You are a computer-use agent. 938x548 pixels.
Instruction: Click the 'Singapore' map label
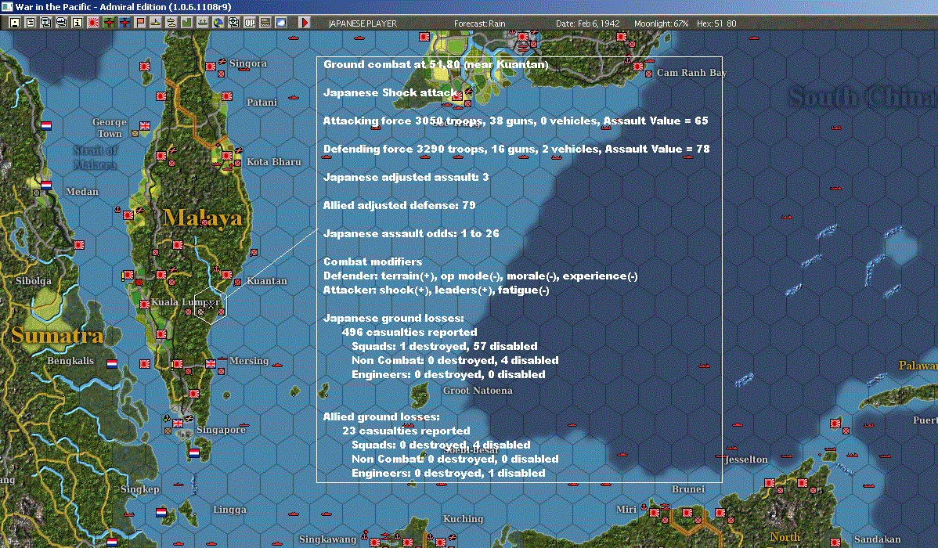tap(221, 430)
